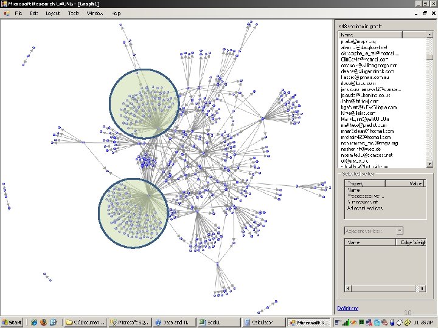438x328 pixels.
Task: Click the app icon left of File menu
Action: tap(6, 13)
